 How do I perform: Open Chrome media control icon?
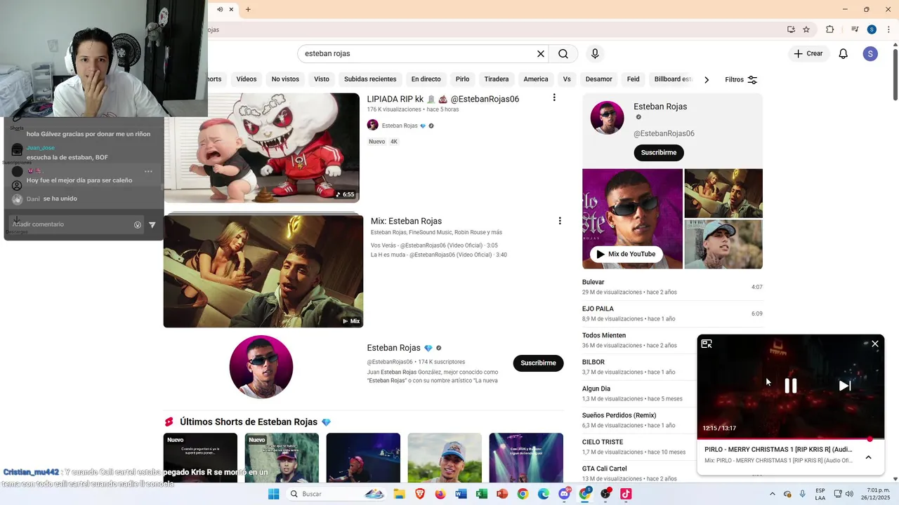click(x=855, y=29)
